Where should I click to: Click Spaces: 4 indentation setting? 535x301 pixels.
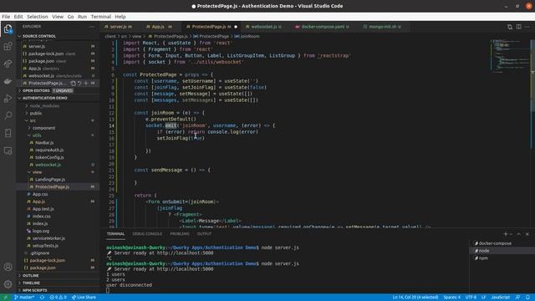coord(451,298)
